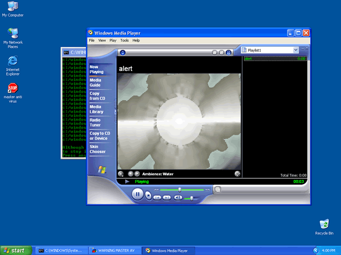Stop the currently playing media

148,197
